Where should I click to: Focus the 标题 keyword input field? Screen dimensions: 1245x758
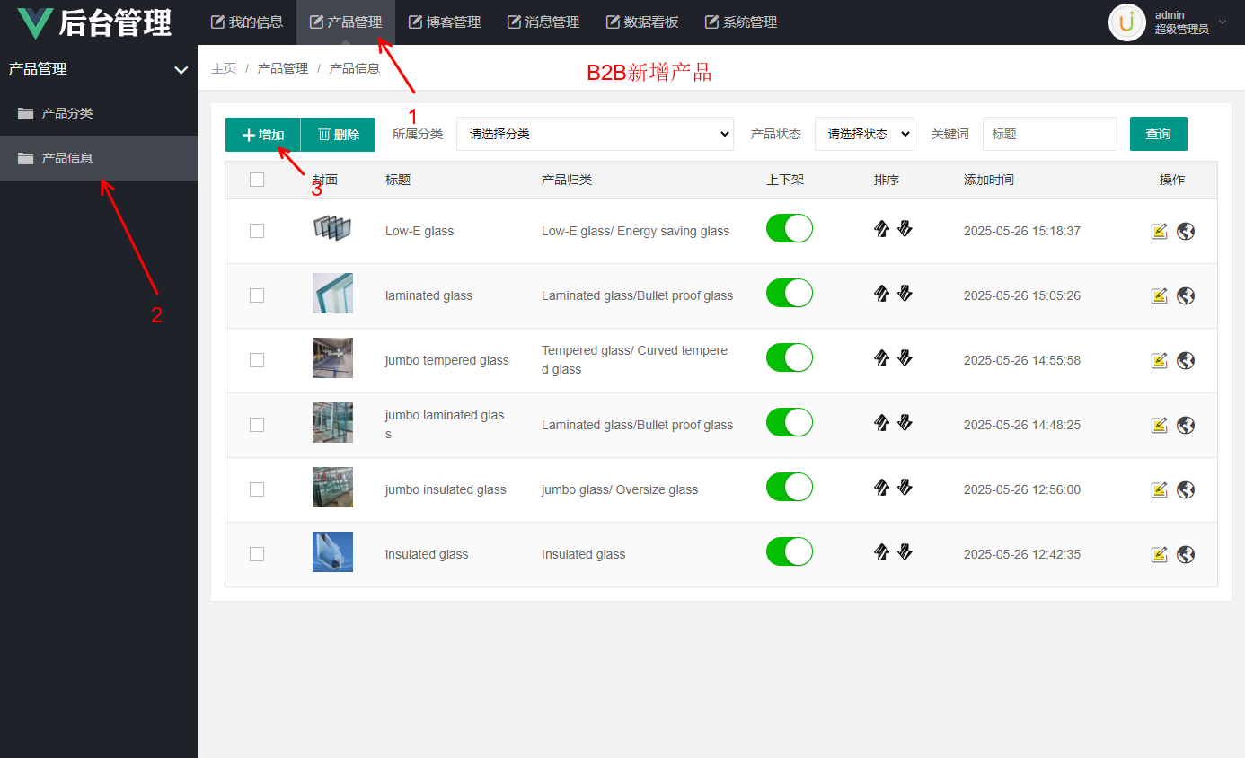[1050, 134]
